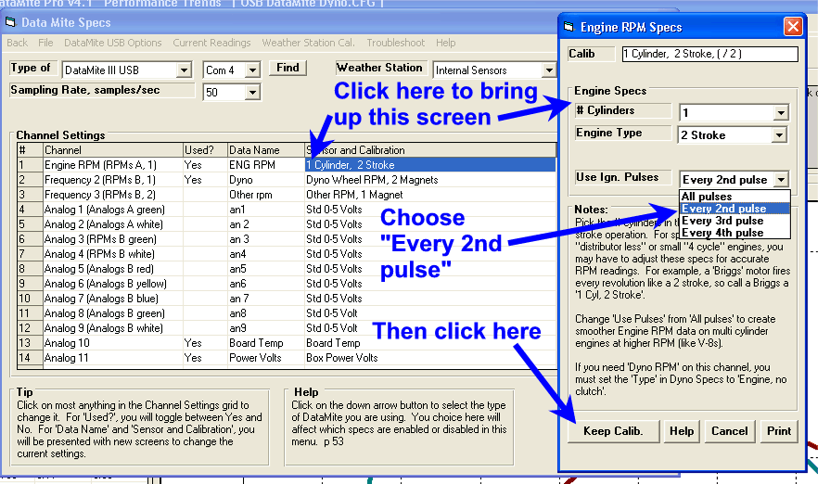Click Analog 2 (Analogs A white) cell
This screenshot has width=818, height=484.
pyautogui.click(x=113, y=224)
